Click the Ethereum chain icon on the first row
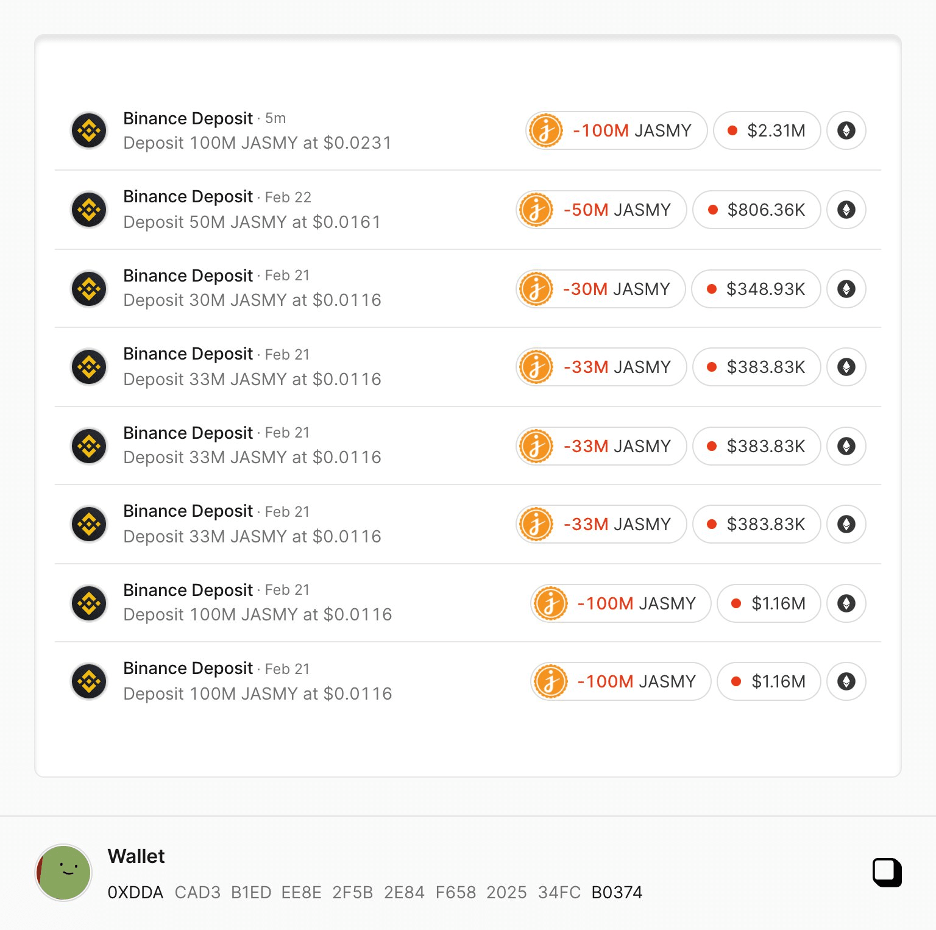 [x=846, y=130]
